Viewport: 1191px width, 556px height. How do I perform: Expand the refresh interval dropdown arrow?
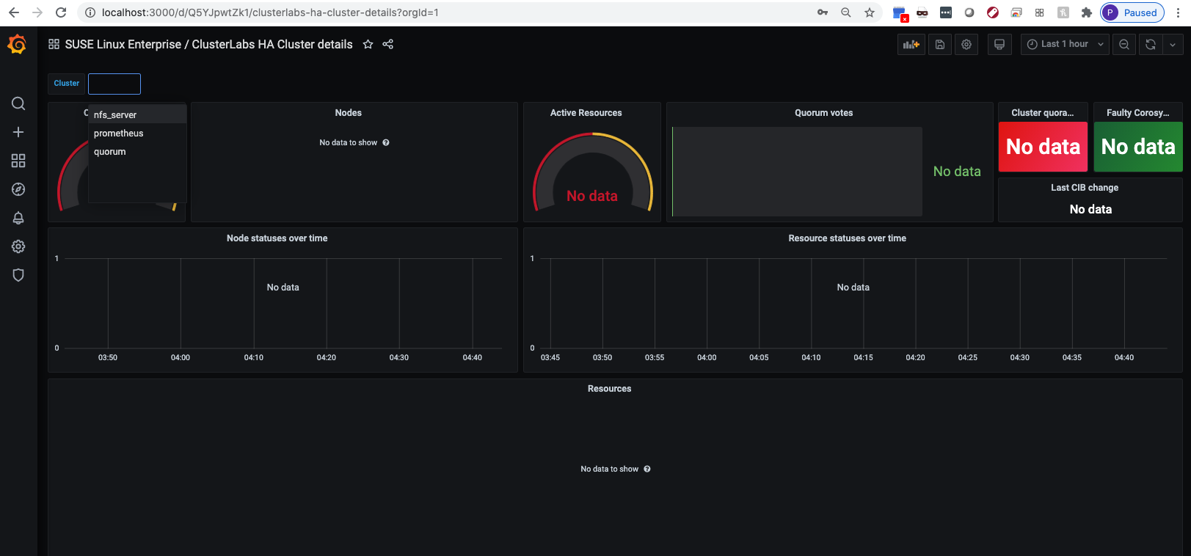1173,45
